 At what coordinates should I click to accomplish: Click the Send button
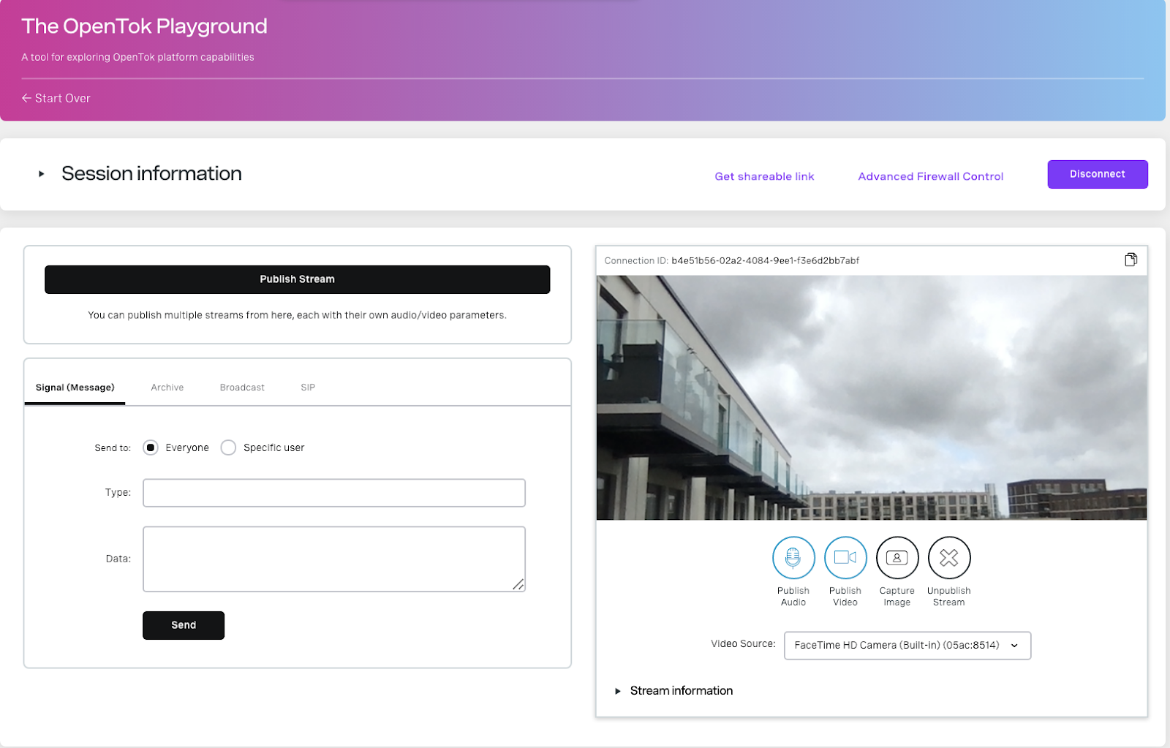point(184,625)
